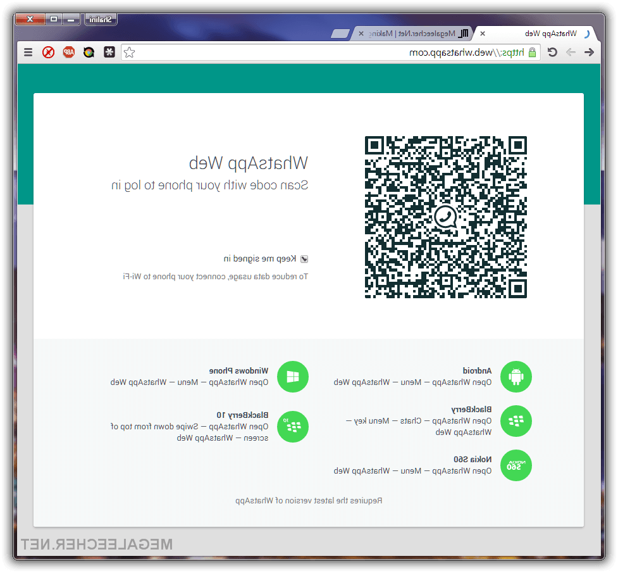Bookmark this page with the star icon
The width and height of the screenshot is (618, 573).
pyautogui.click(x=129, y=52)
